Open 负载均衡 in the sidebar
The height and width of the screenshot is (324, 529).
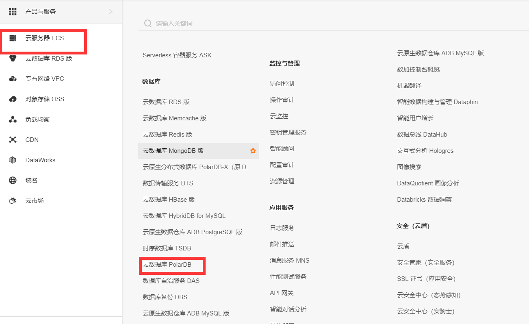(x=37, y=120)
